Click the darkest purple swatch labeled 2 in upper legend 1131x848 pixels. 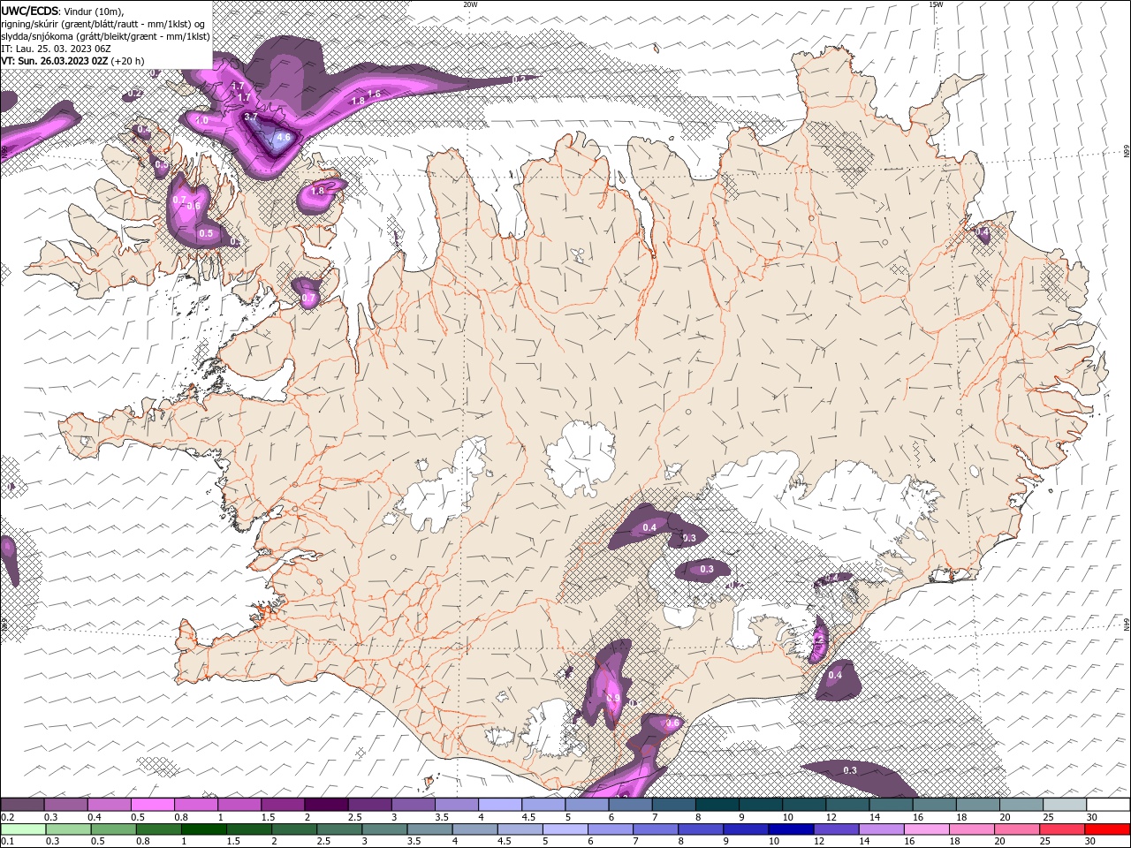pyautogui.click(x=326, y=805)
